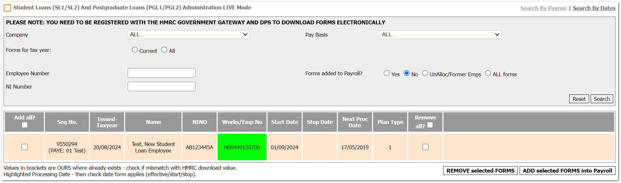This screenshot has height=183, width=621.
Task: Click the Employee Number input field
Action: point(161,73)
